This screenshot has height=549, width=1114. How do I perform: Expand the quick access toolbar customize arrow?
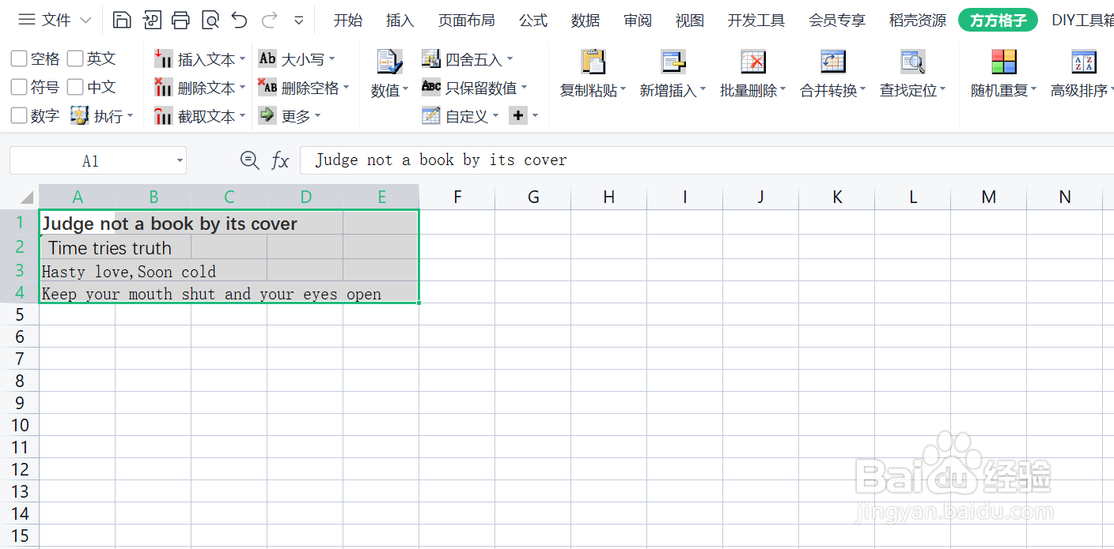(299, 21)
